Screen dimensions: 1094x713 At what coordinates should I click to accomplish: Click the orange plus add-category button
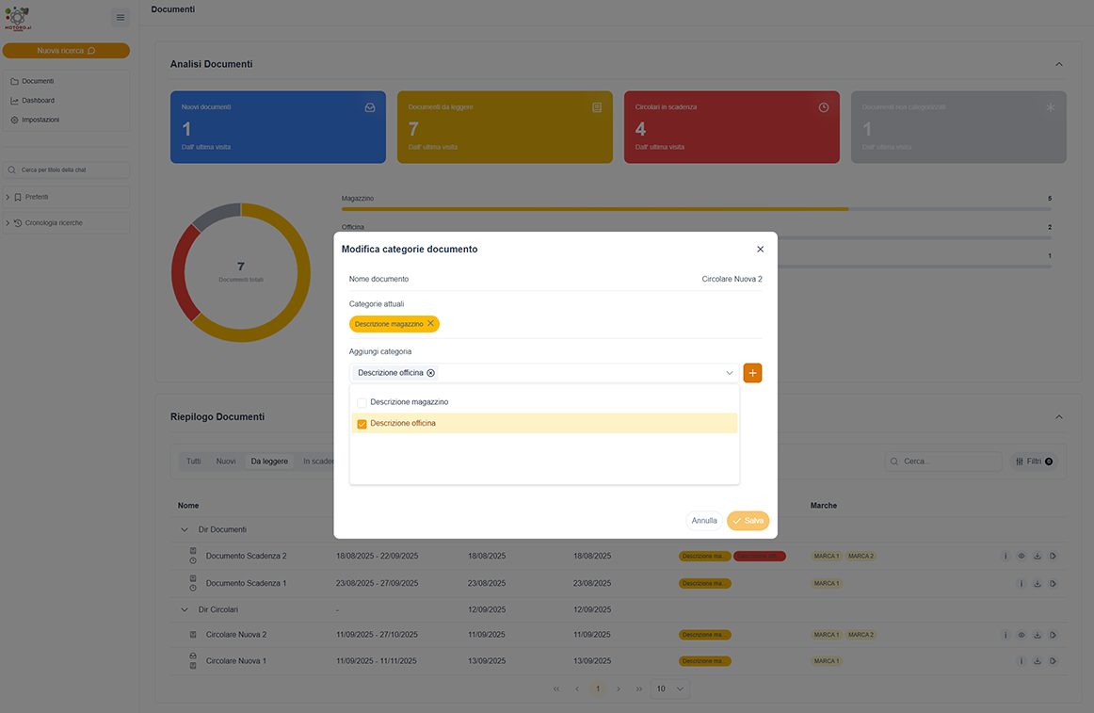coord(752,373)
